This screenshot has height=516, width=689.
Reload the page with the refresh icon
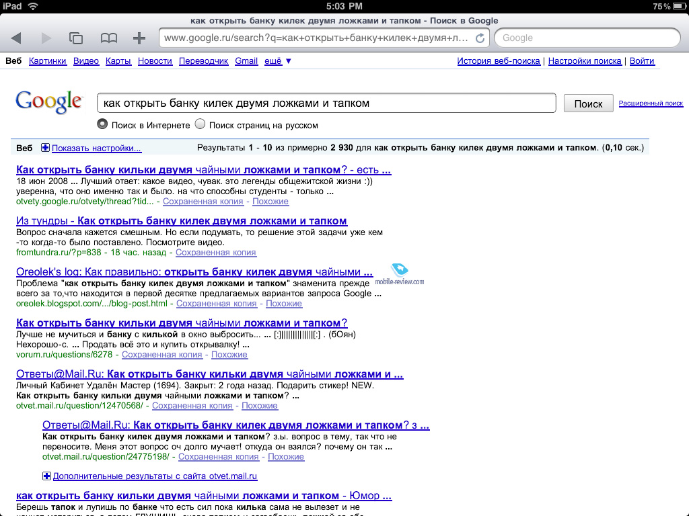pyautogui.click(x=480, y=38)
